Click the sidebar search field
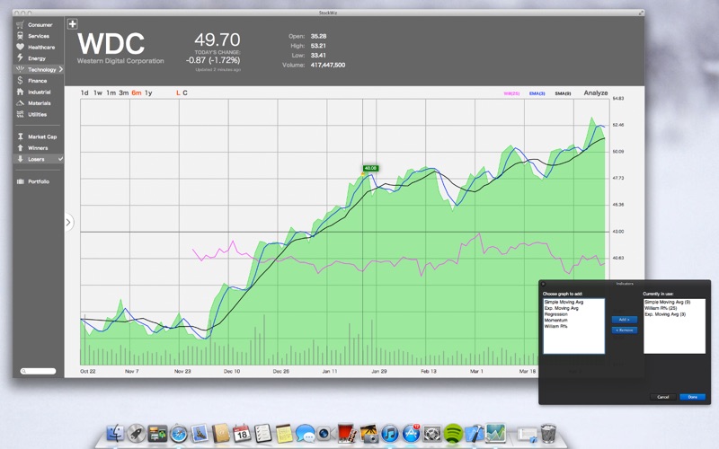Image resolution: width=719 pixels, height=449 pixels. pyautogui.click(x=38, y=371)
